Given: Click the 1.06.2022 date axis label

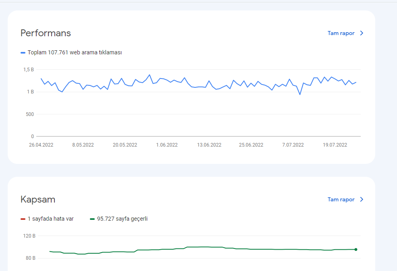Looking at the screenshot, I should point(167,145).
